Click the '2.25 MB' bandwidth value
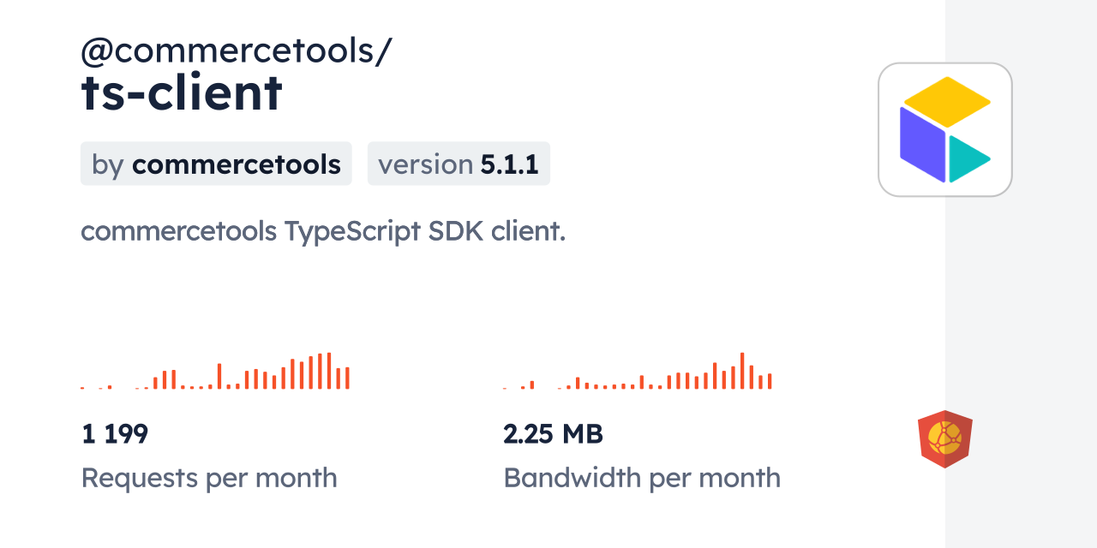 pyautogui.click(x=554, y=434)
